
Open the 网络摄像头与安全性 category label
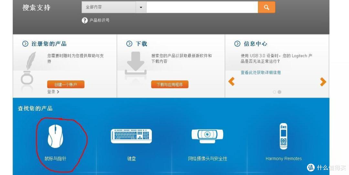(x=207, y=159)
